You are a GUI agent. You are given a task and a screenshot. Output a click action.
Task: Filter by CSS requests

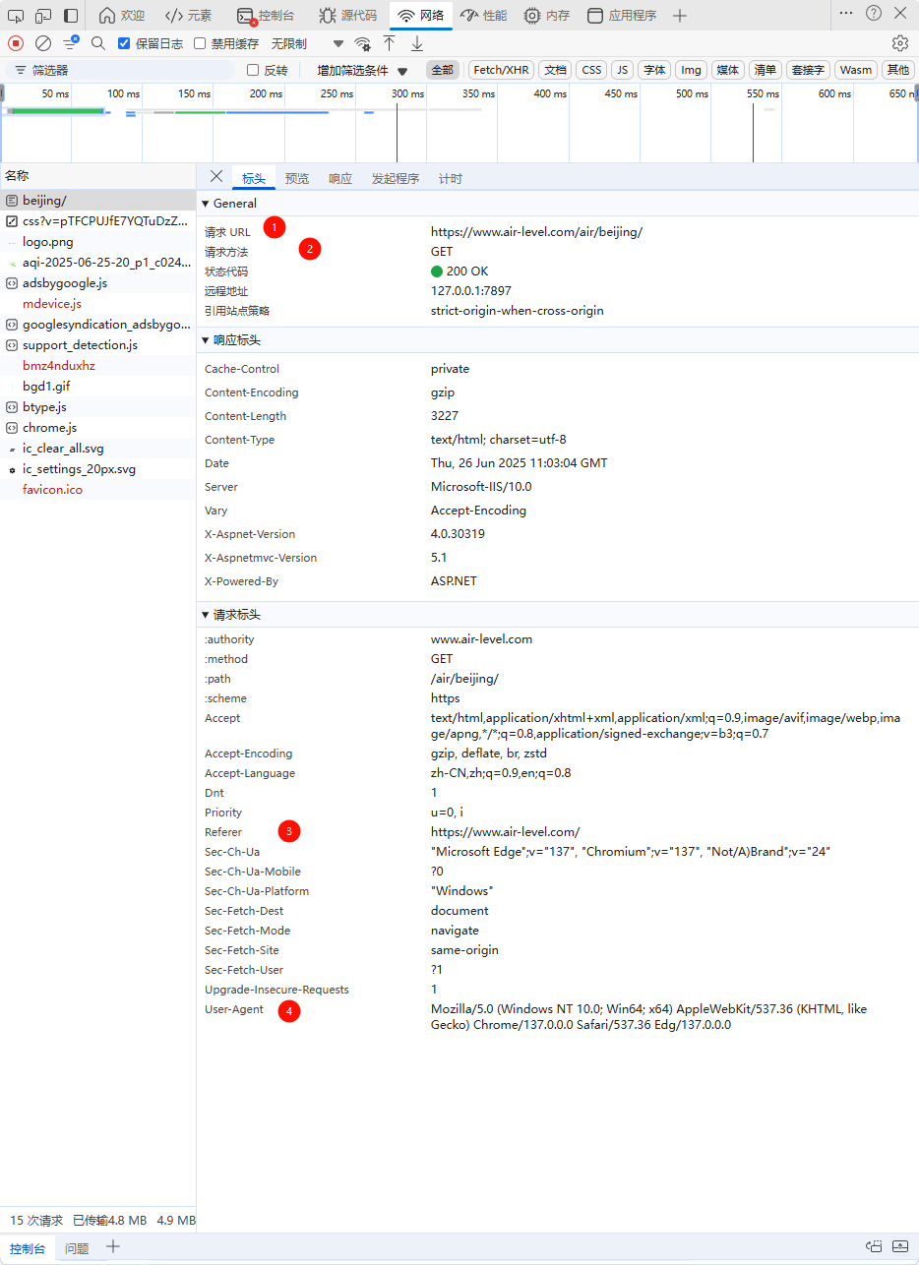[591, 70]
